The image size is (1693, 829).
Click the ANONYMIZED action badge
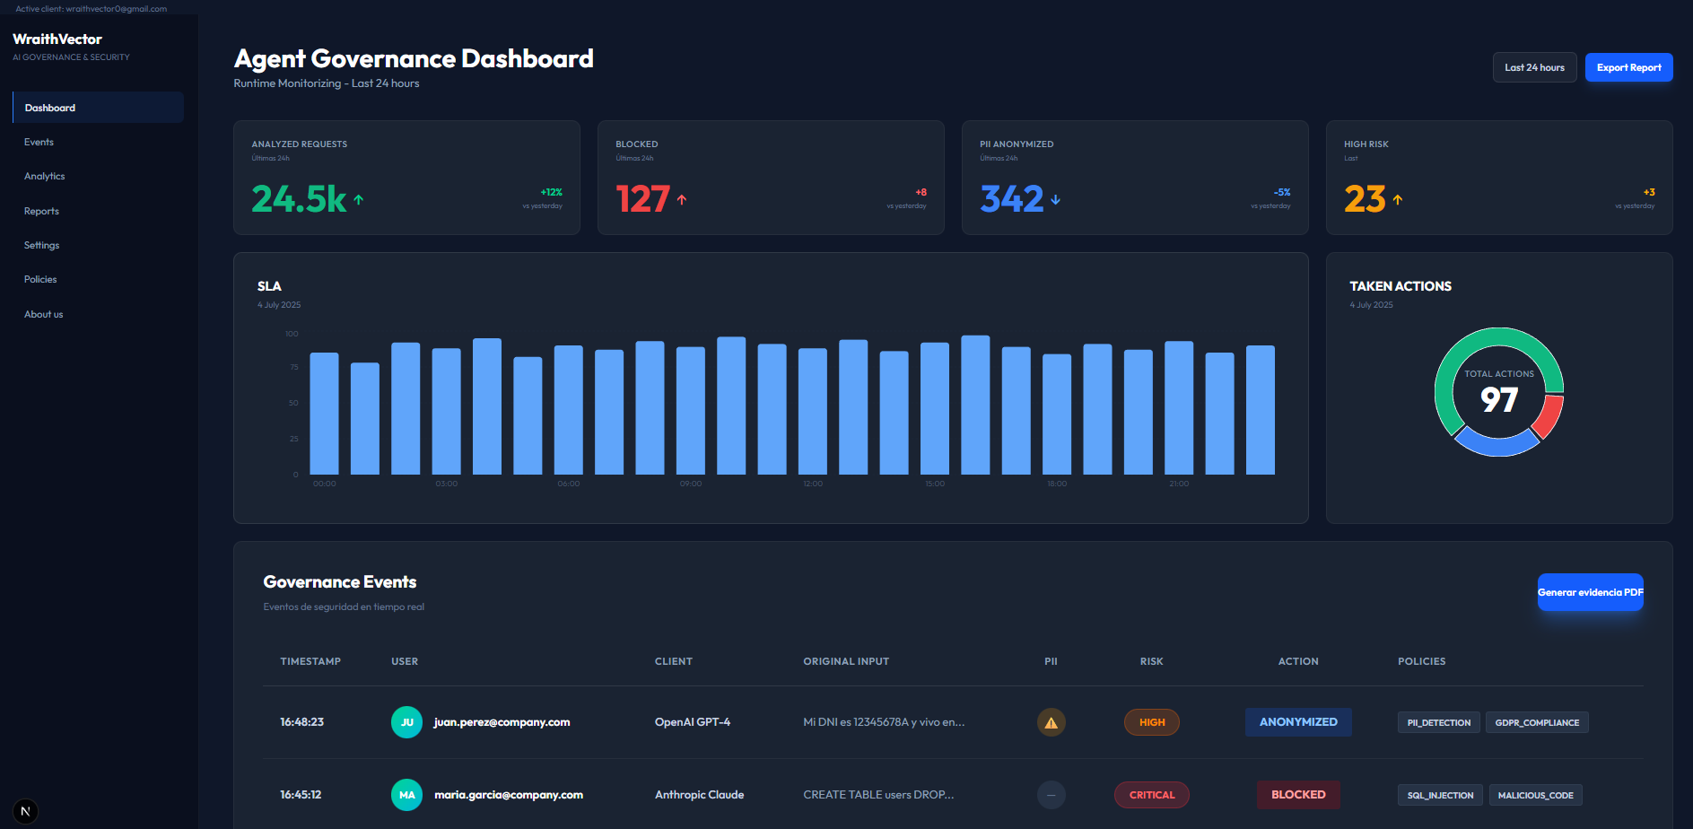pos(1297,722)
